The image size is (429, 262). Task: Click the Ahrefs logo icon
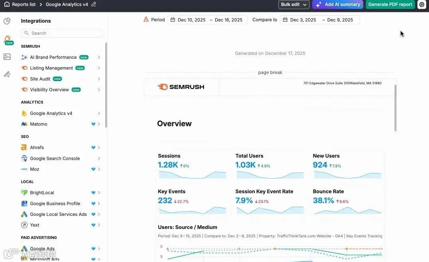click(x=24, y=147)
